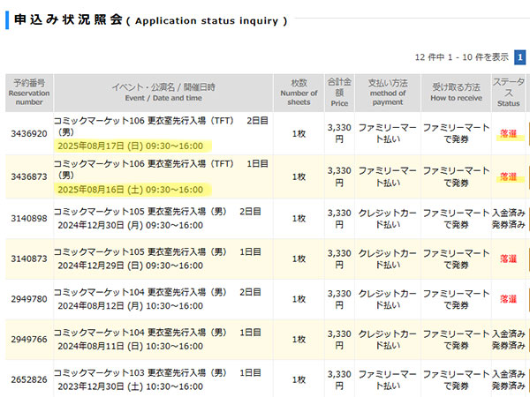This screenshot has height=397, width=530.
Task: Click コミックマーケット104 1日目 event title
Action: 157,333
